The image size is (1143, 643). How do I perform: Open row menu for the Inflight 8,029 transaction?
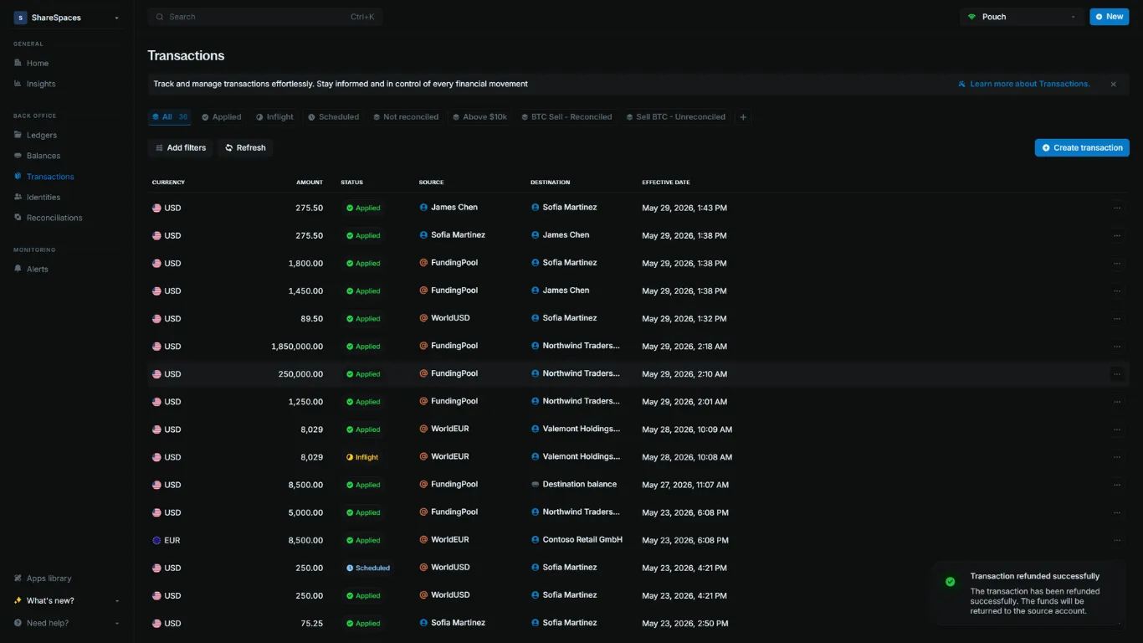click(x=1117, y=457)
